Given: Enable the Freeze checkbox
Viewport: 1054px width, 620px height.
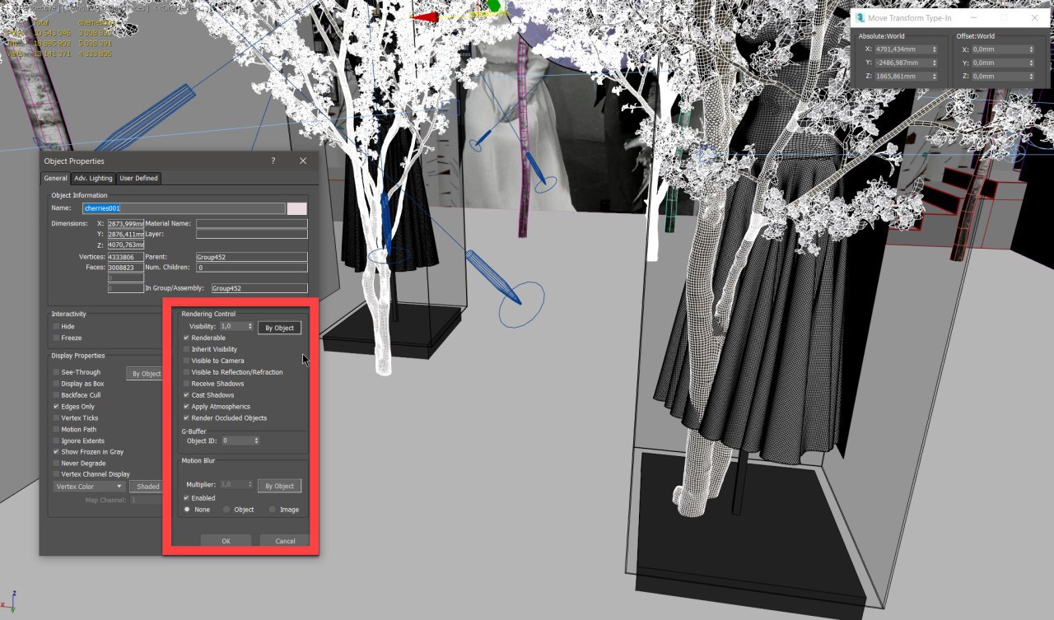Looking at the screenshot, I should tap(57, 338).
